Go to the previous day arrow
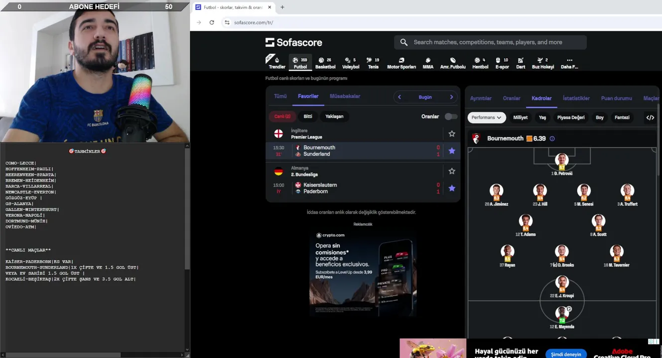The width and height of the screenshot is (662, 358). click(x=399, y=97)
